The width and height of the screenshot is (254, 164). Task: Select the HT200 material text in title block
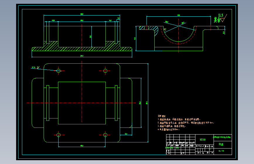click(203, 139)
